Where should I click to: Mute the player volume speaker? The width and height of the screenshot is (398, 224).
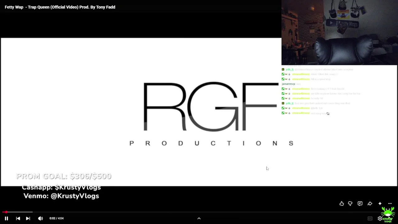click(x=40, y=218)
